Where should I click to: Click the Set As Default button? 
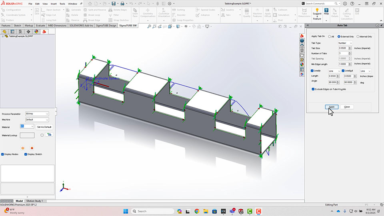44,127
